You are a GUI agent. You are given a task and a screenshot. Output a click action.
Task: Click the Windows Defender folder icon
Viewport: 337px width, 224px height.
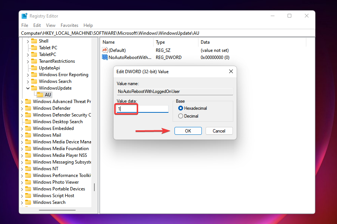[x=28, y=108]
